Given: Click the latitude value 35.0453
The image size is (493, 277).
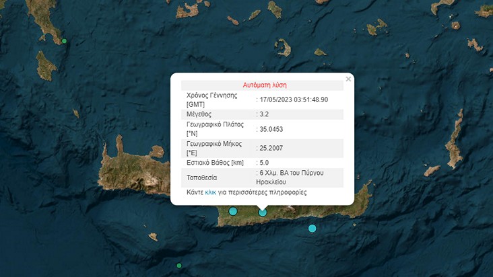Looking at the screenshot, I should (x=274, y=129).
